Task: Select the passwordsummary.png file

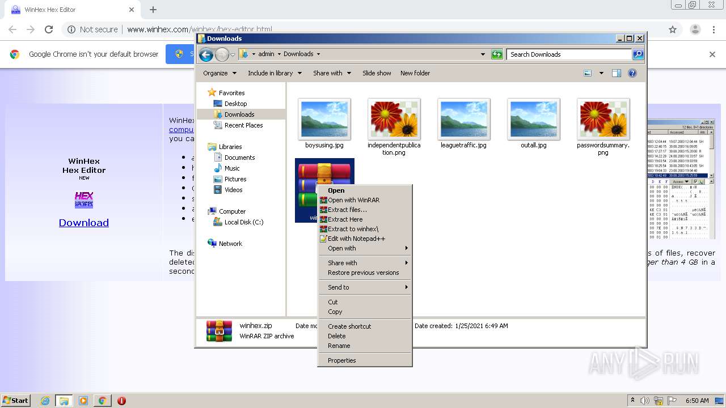Action: 603,127
